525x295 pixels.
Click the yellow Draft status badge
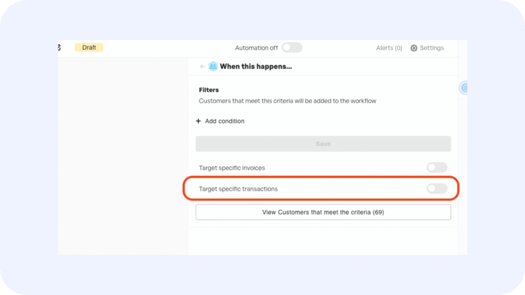point(89,48)
